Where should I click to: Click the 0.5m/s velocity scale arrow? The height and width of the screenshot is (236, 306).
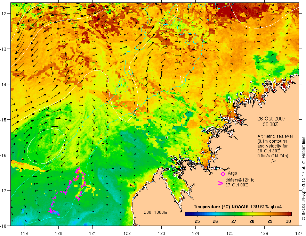click(269, 161)
